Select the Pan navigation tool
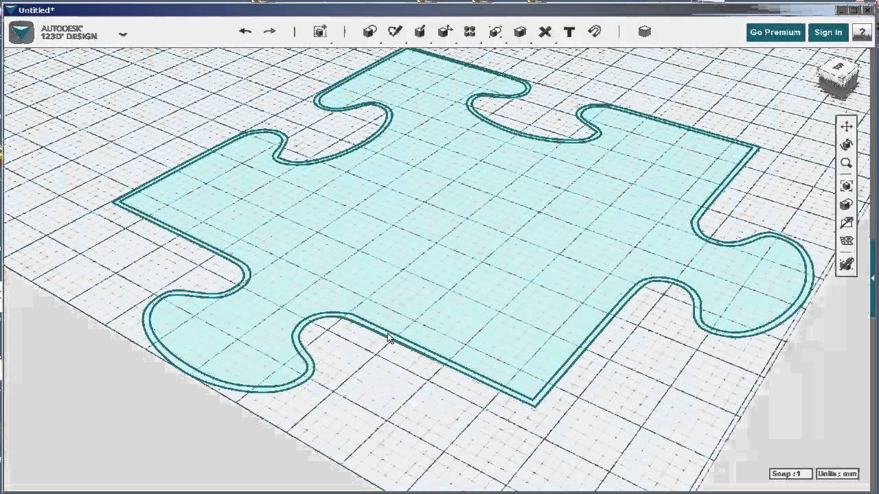879x494 pixels. (846, 126)
